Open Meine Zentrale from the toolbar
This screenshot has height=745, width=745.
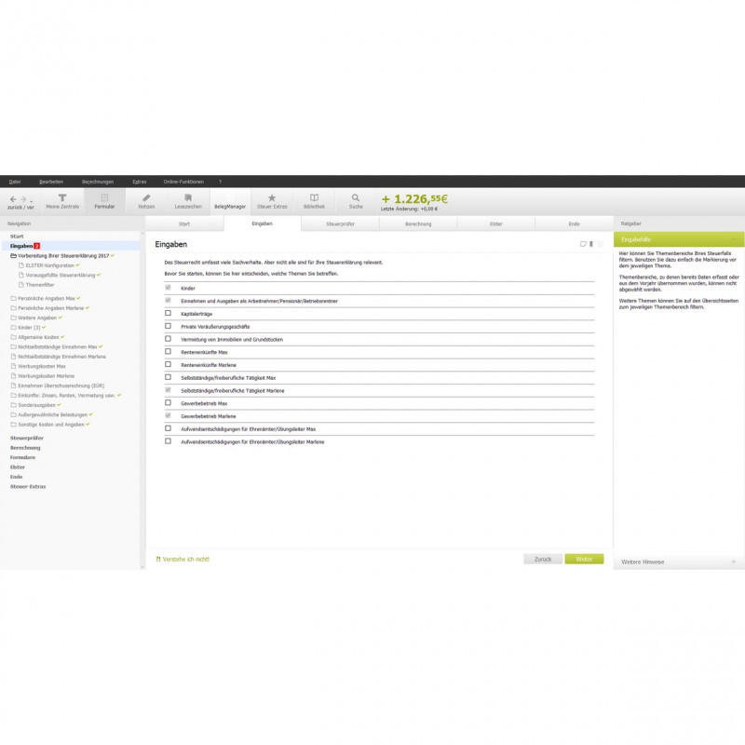[x=62, y=201]
